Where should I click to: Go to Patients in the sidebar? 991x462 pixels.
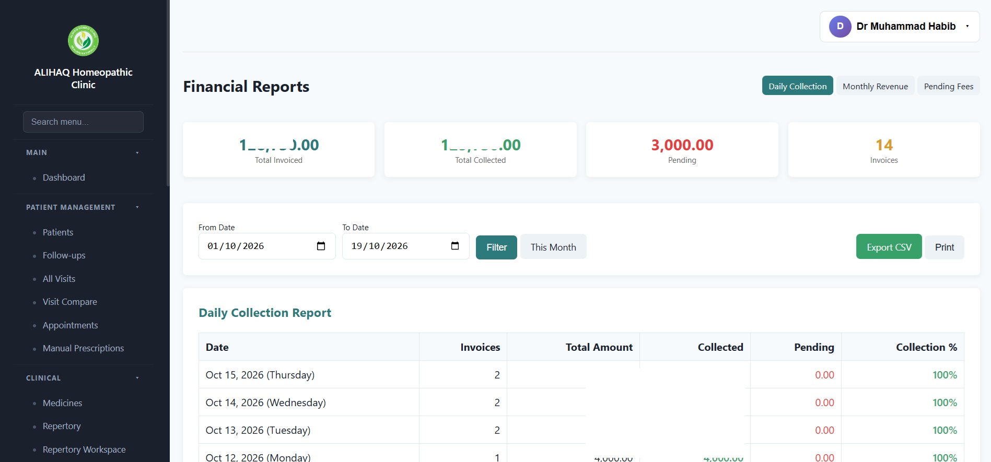pos(58,232)
